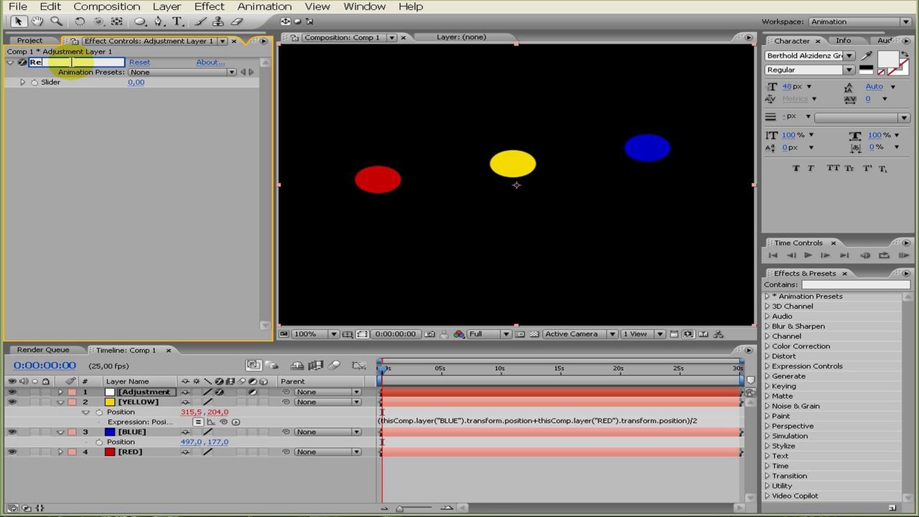Hide the BLUE layer visibility eye
The image size is (919, 517).
click(12, 432)
